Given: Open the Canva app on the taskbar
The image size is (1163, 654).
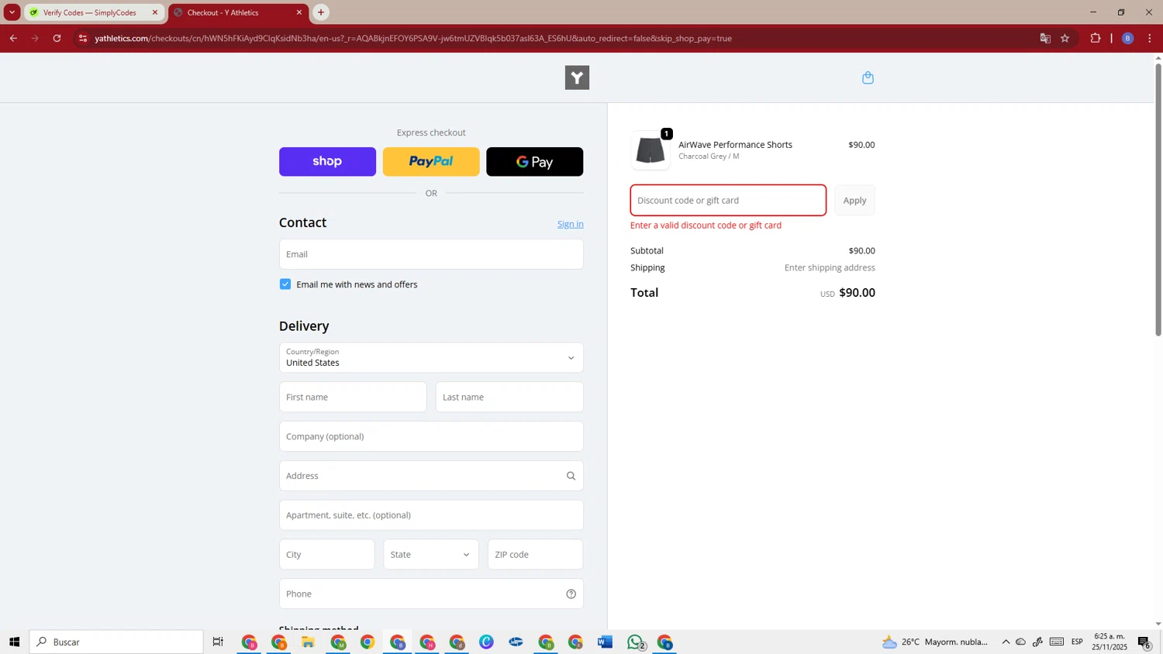Looking at the screenshot, I should (486, 642).
